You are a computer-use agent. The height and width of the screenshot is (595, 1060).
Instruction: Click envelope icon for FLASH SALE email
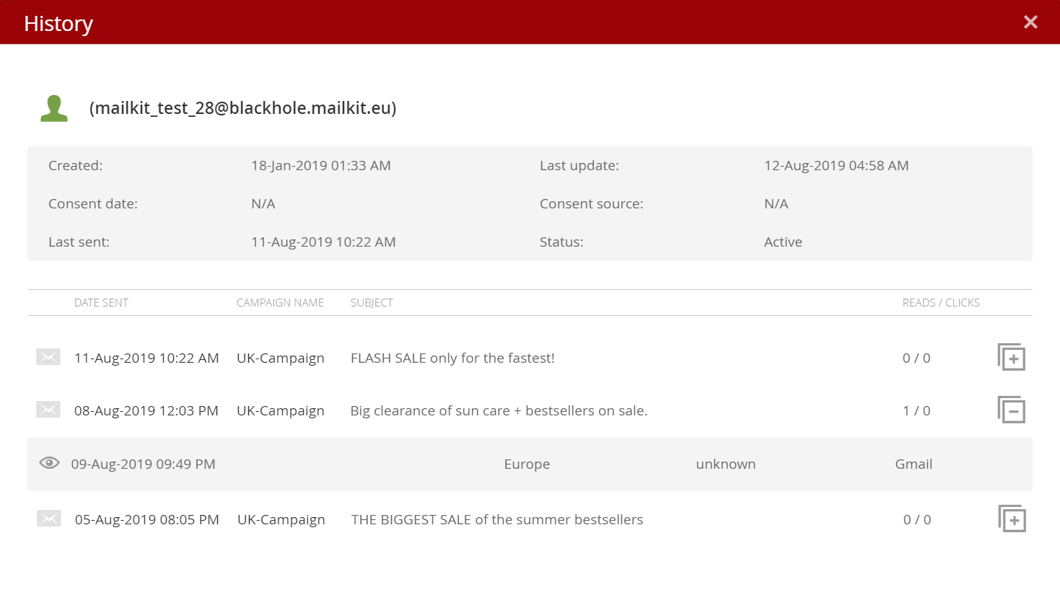point(48,357)
